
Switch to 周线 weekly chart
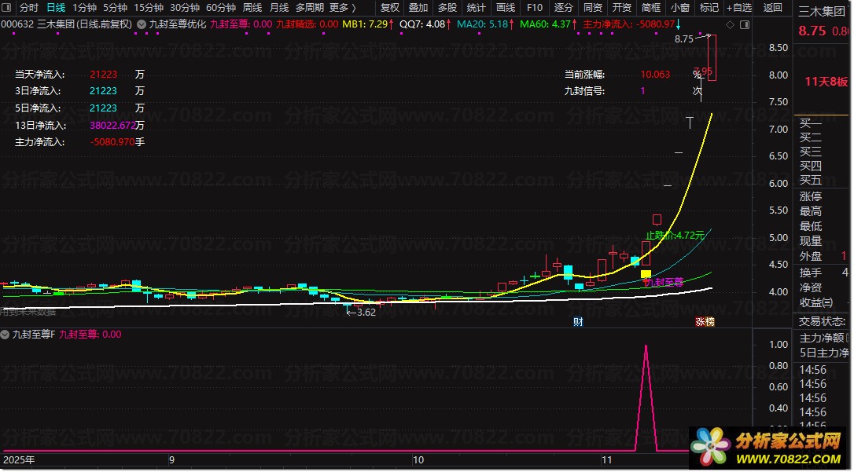[x=252, y=8]
